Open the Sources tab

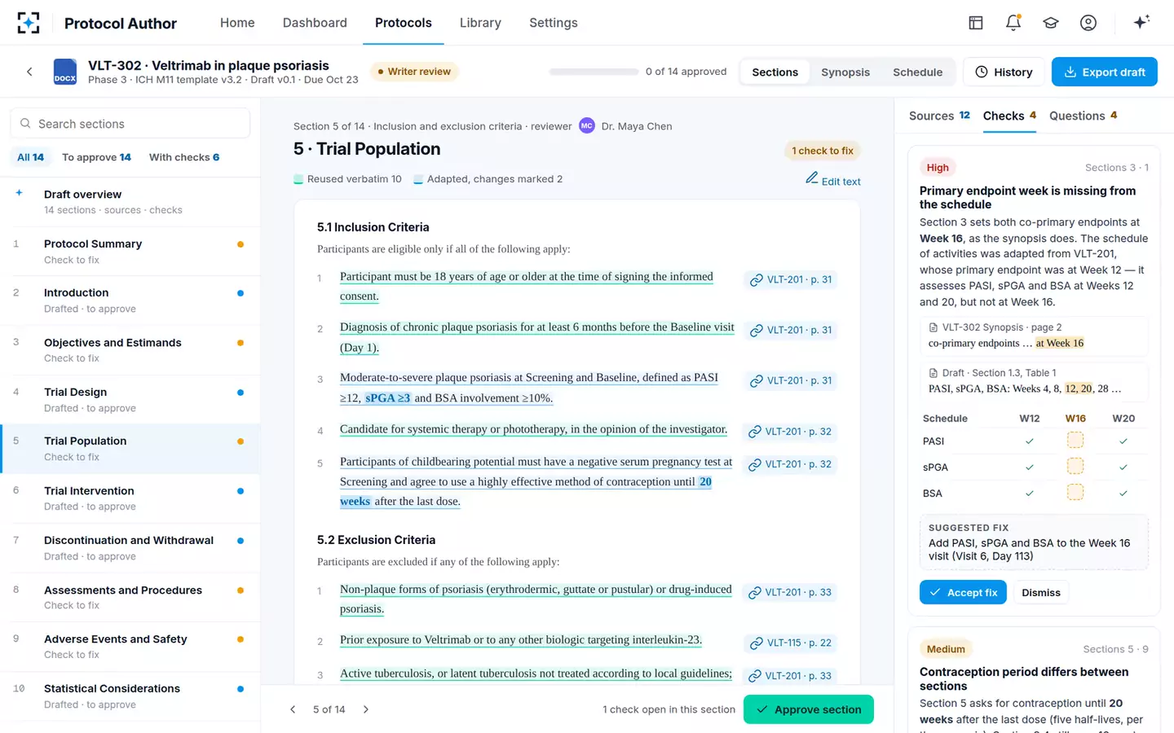click(x=939, y=116)
